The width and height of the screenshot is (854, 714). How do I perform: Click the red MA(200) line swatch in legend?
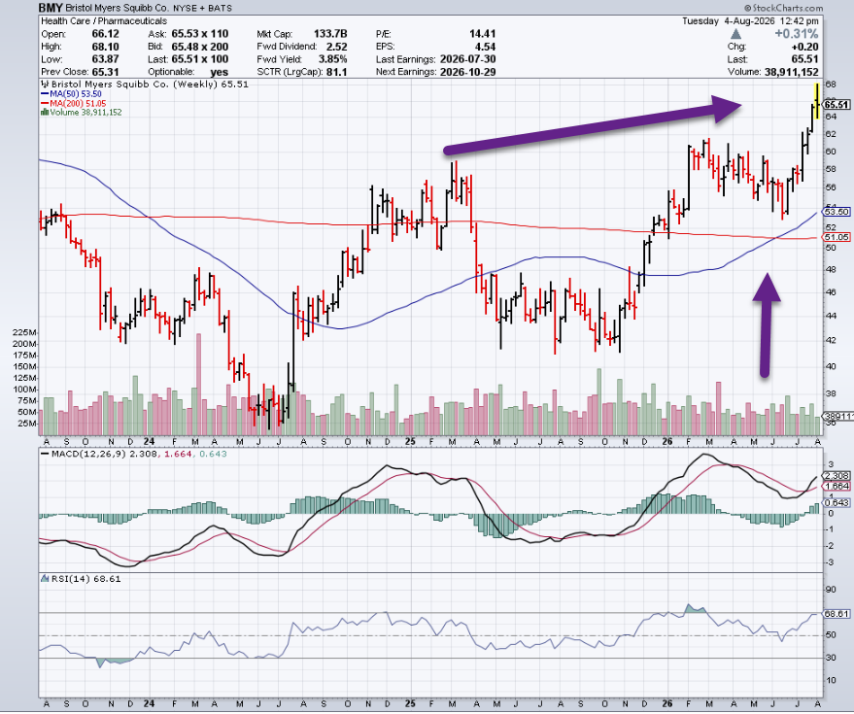tap(45, 103)
